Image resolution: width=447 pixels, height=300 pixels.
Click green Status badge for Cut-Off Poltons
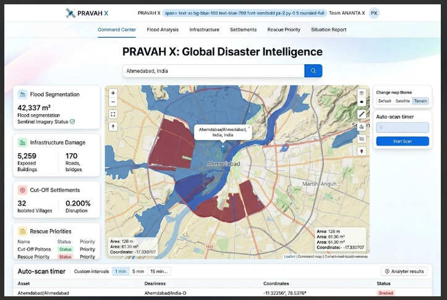(x=66, y=249)
